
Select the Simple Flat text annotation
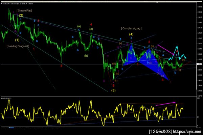click(x=24, y=10)
